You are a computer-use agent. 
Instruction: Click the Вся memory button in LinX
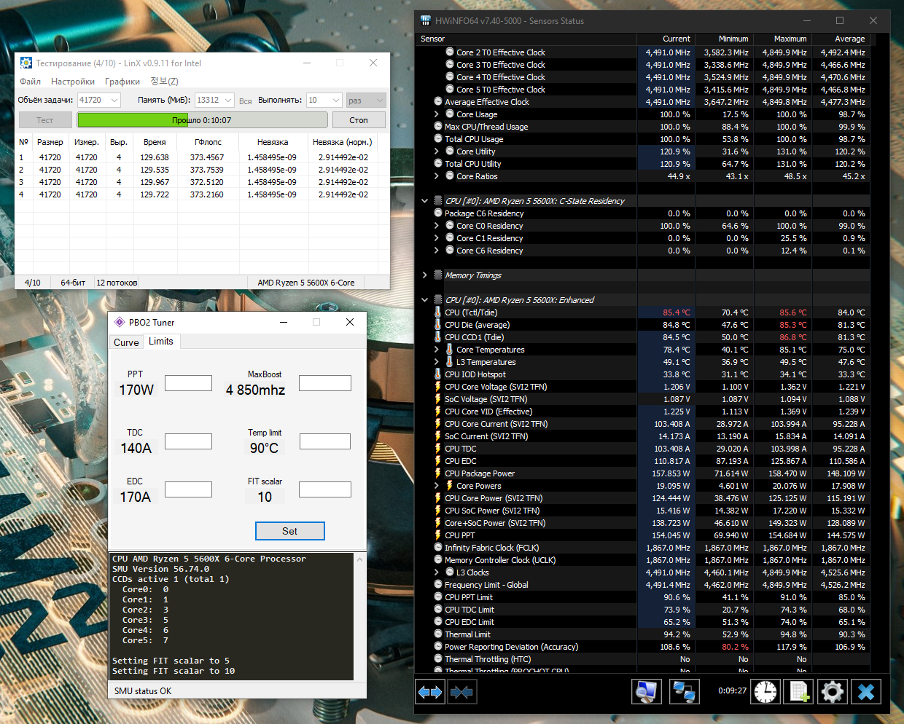[246, 101]
